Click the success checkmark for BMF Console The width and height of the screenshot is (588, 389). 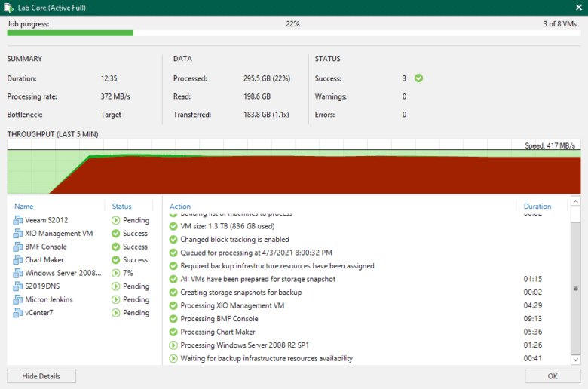coord(116,247)
